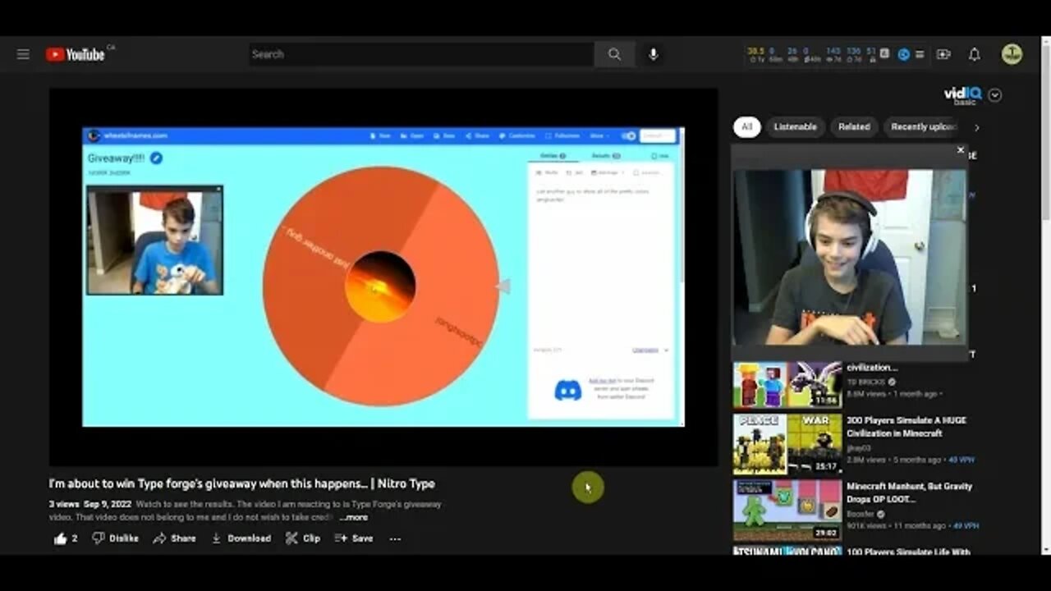Click the search magnifier button
Image resolution: width=1051 pixels, height=591 pixels.
tap(614, 54)
